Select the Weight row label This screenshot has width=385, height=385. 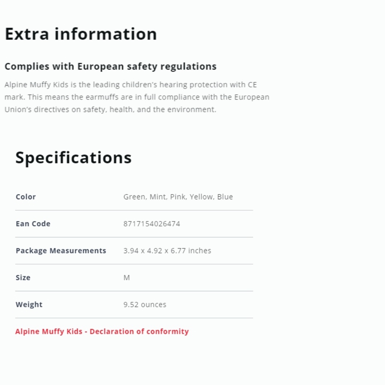[x=29, y=305]
